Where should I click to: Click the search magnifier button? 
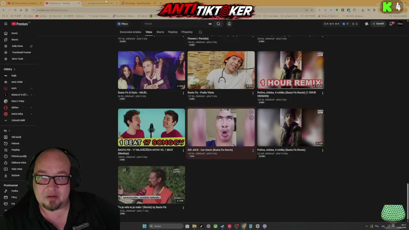coord(218,24)
